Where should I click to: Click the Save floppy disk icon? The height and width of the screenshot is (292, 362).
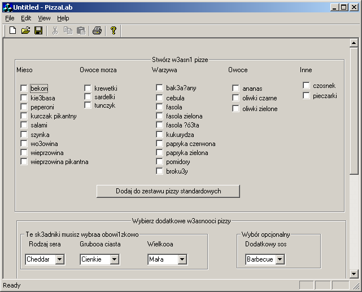(38, 30)
